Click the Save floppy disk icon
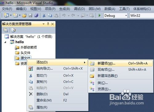The image size is (154, 112). tap(30, 15)
